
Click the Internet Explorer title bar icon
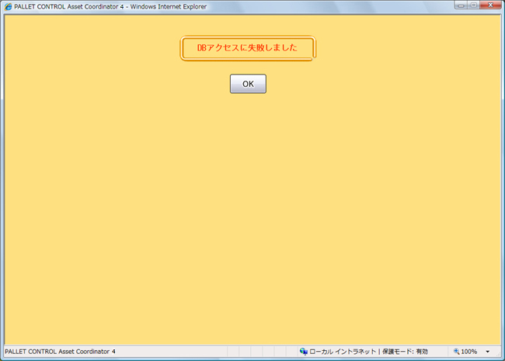pyautogui.click(x=8, y=6)
